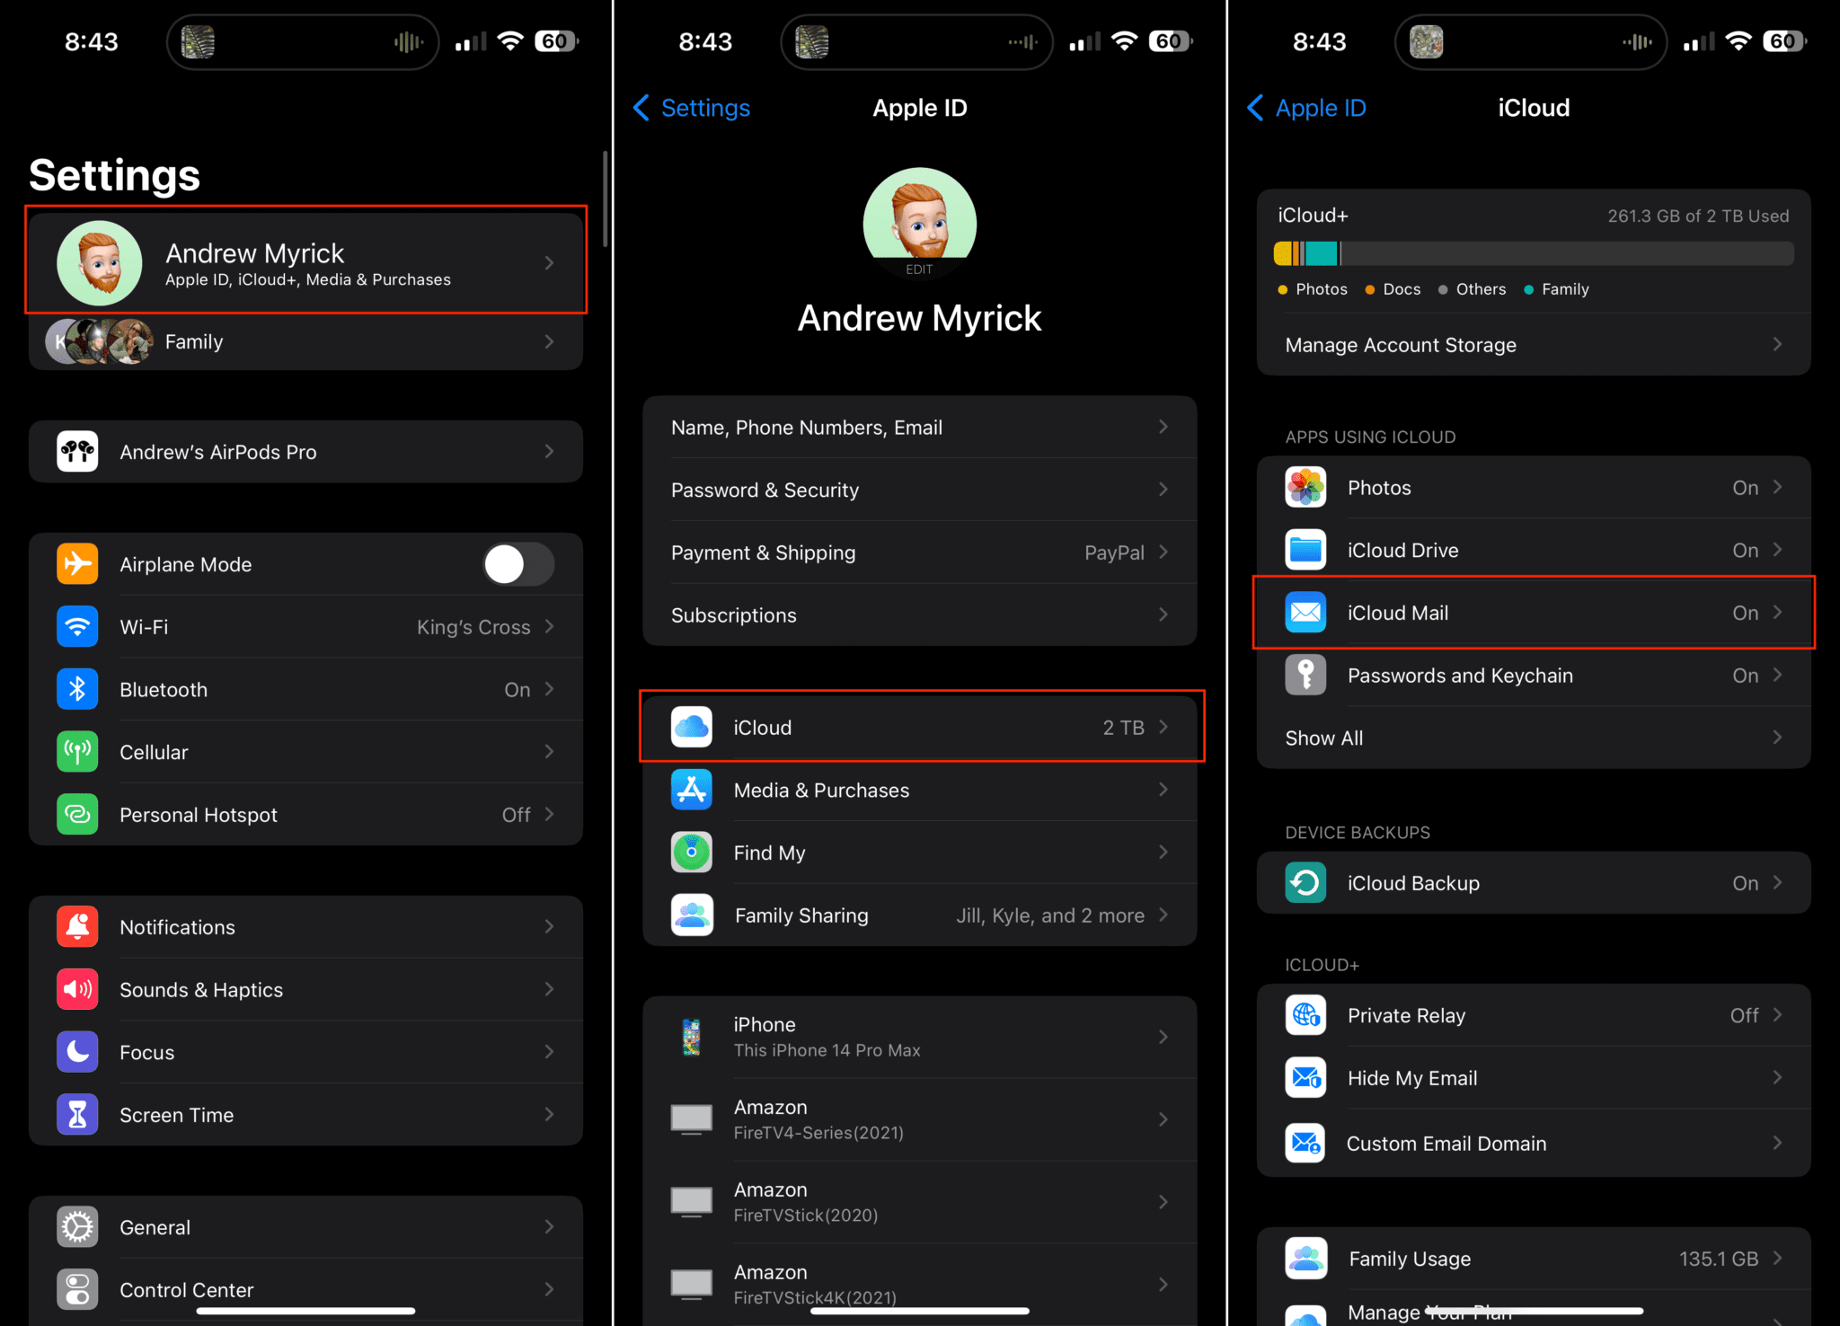Open Passwords and Keychain key icon

(x=1305, y=675)
